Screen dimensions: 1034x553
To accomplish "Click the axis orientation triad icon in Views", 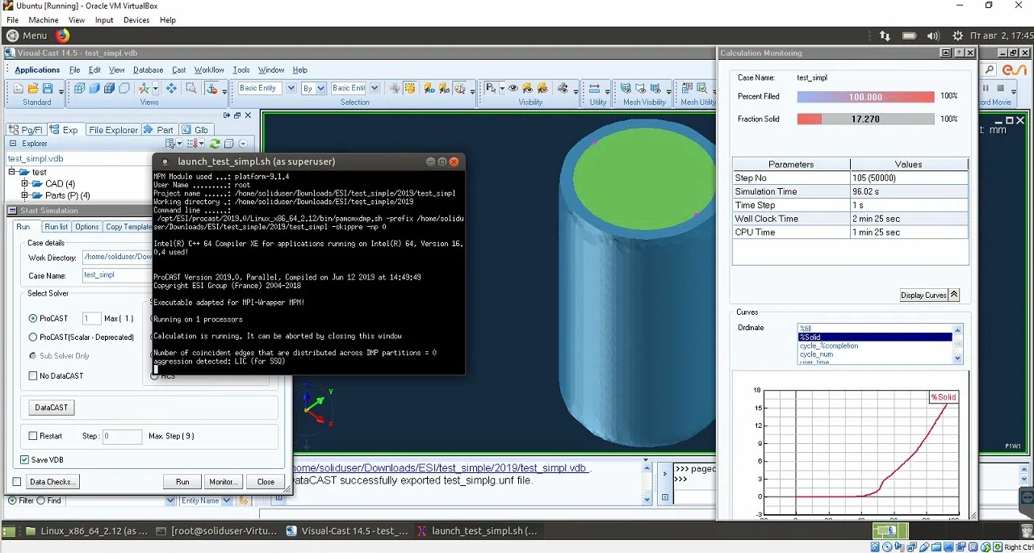I will 144,89.
